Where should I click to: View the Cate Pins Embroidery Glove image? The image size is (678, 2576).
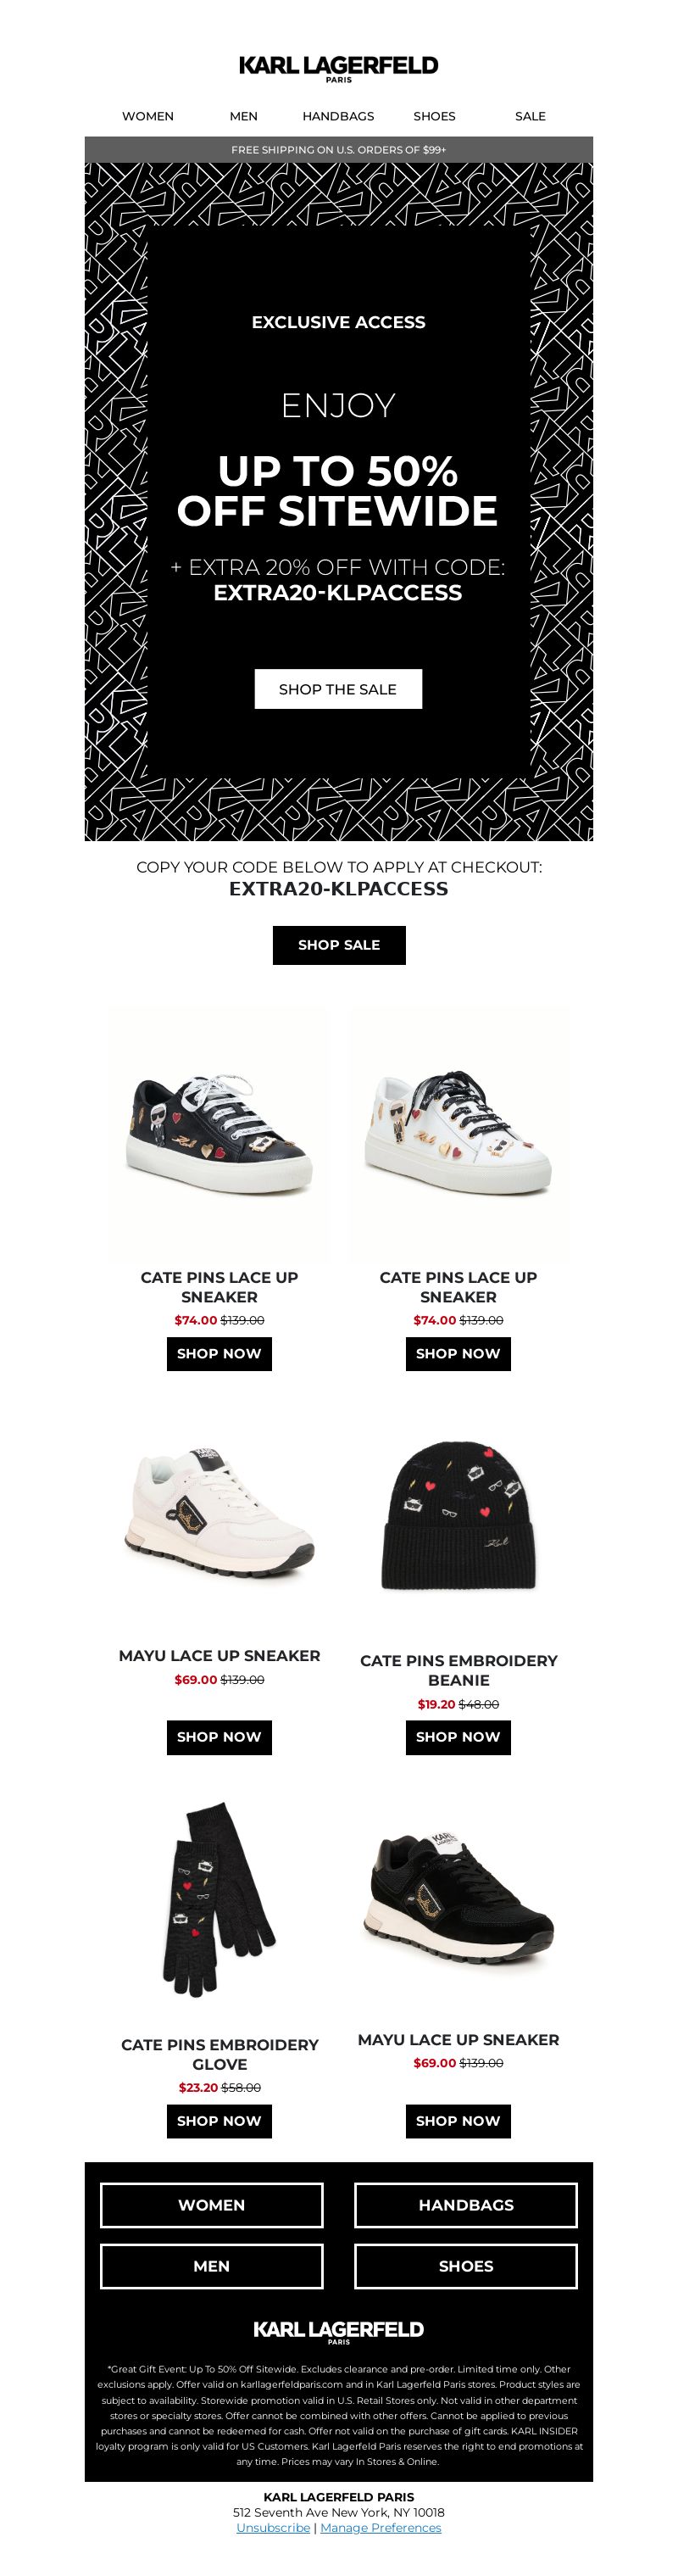(219, 1900)
